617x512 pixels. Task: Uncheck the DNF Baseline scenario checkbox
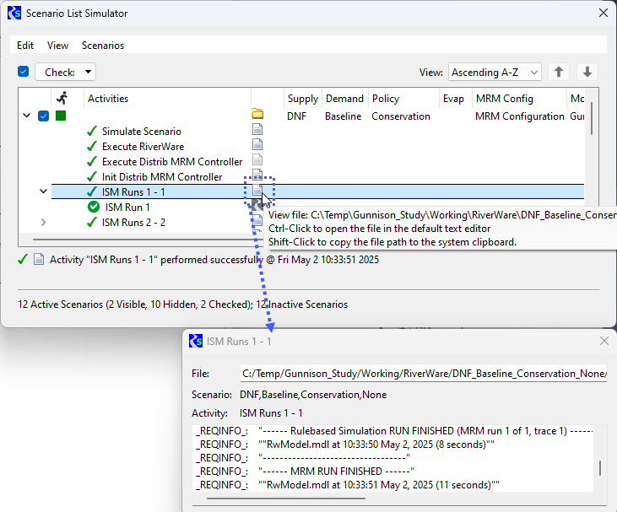pos(43,116)
